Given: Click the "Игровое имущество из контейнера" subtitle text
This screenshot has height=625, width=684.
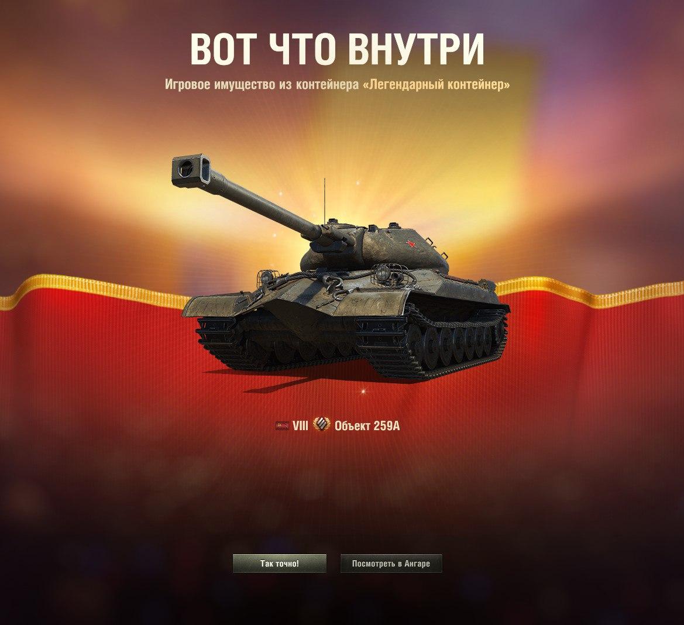Looking at the screenshot, I should (262, 84).
